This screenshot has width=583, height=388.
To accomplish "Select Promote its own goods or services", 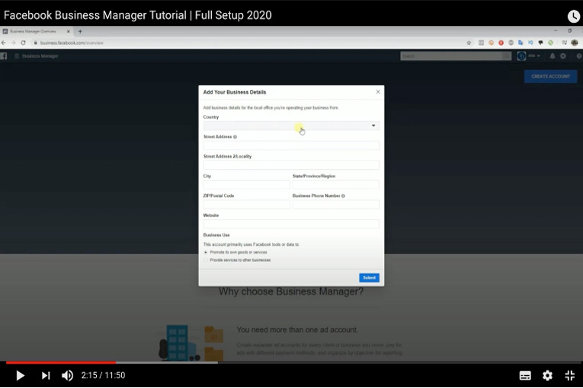I will [206, 253].
